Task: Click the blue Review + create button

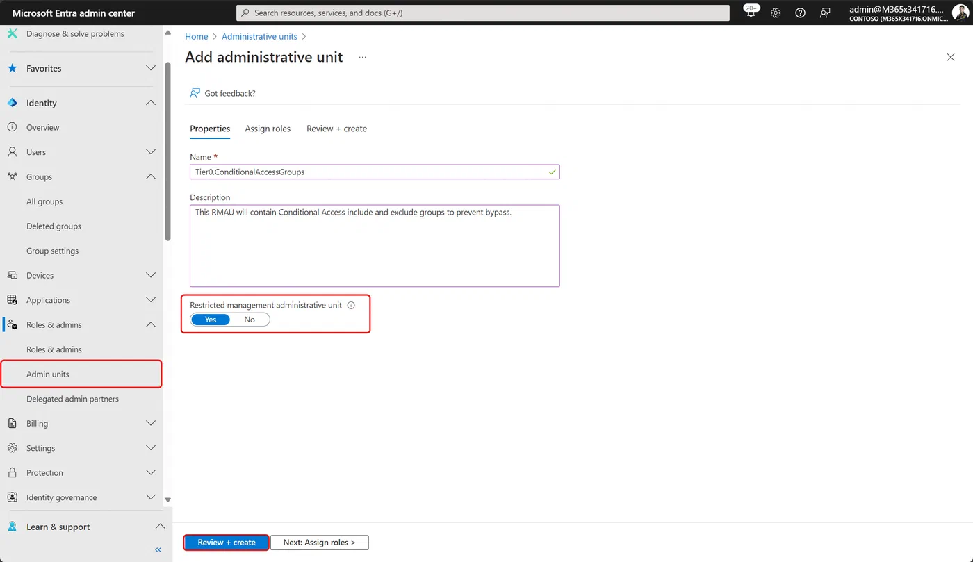Action: point(227,543)
